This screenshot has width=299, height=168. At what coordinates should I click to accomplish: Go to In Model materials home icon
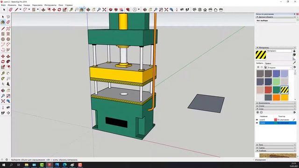pos(265,67)
